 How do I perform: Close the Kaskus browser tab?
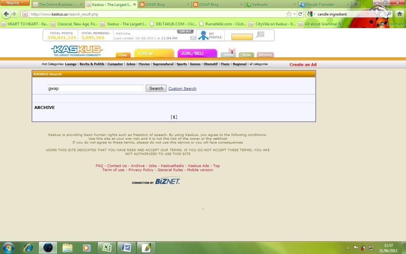tap(134, 4)
